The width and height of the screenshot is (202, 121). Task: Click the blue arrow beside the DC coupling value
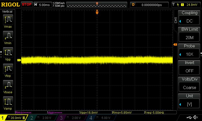tap(180, 21)
